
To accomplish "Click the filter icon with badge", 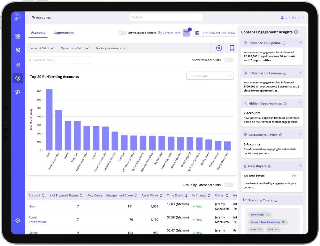I will point(187,33).
